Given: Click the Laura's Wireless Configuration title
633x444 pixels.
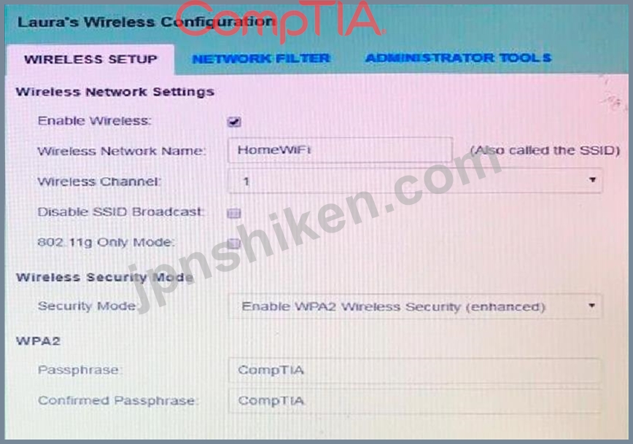Looking at the screenshot, I should 146,22.
